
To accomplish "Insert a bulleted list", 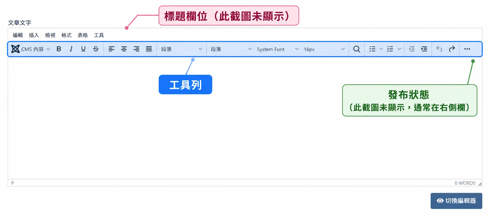I will 372,49.
